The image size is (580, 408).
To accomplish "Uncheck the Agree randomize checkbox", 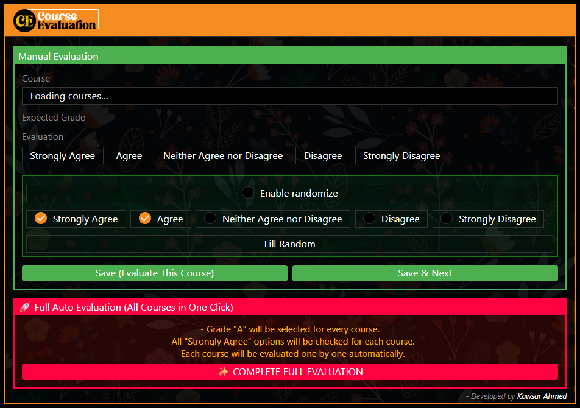I will [145, 219].
